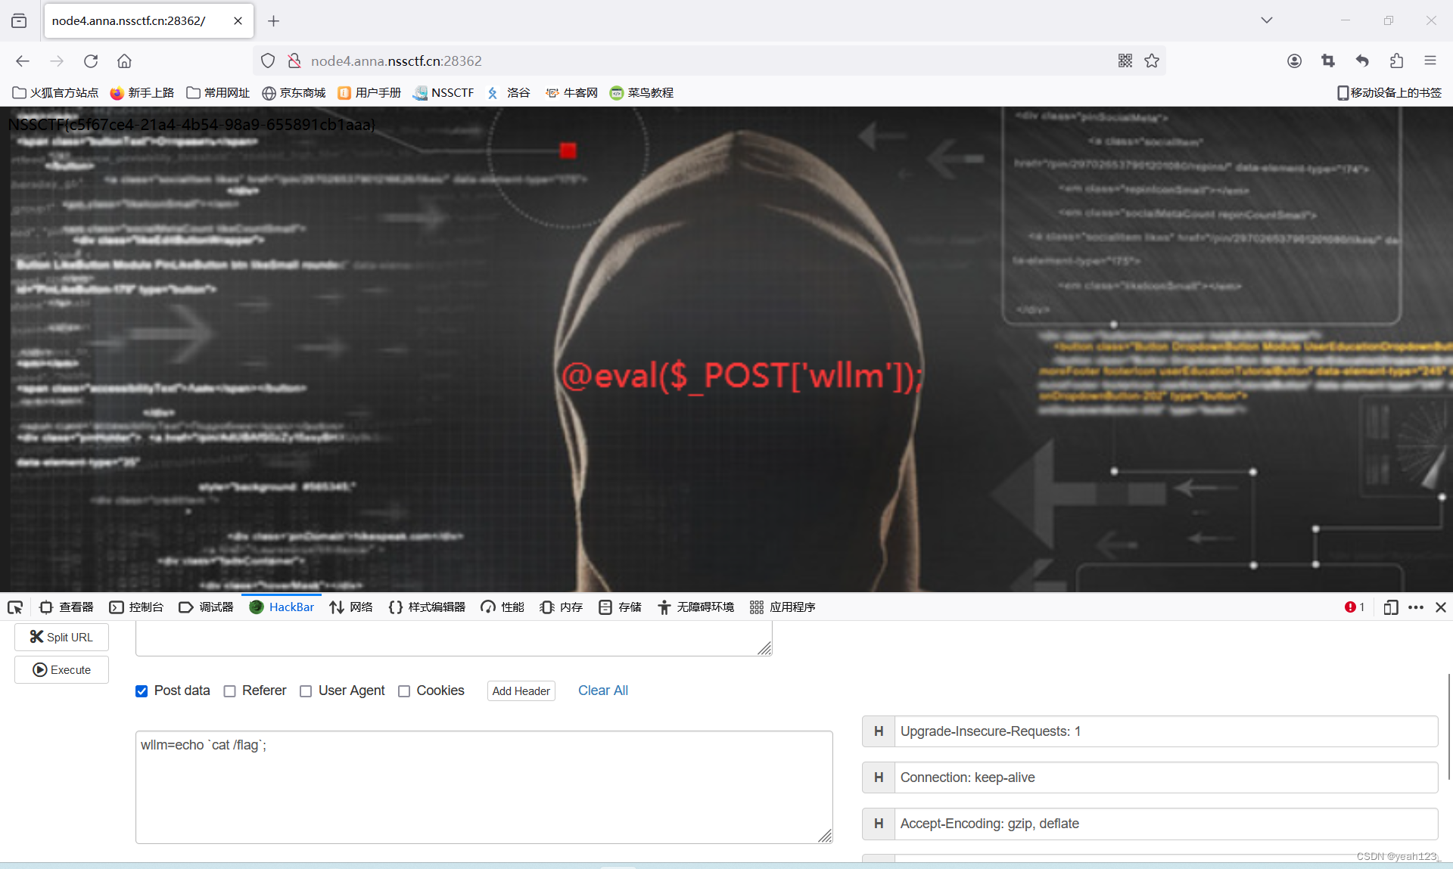Click inside the wllm POST data textarea

click(x=484, y=787)
